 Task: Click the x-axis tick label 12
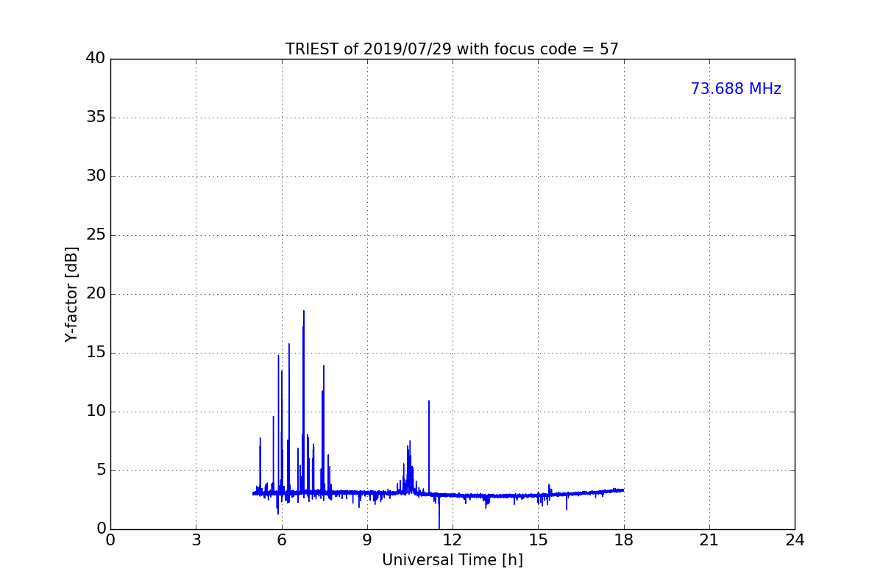(x=453, y=540)
